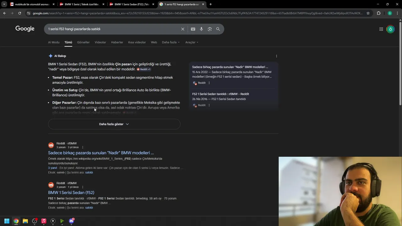This screenshot has width=402, height=226.
Task: Close the mobile.de tab
Action: (x=53, y=4)
